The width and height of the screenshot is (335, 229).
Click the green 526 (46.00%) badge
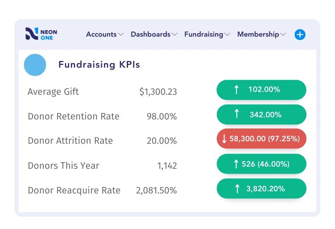click(x=261, y=164)
